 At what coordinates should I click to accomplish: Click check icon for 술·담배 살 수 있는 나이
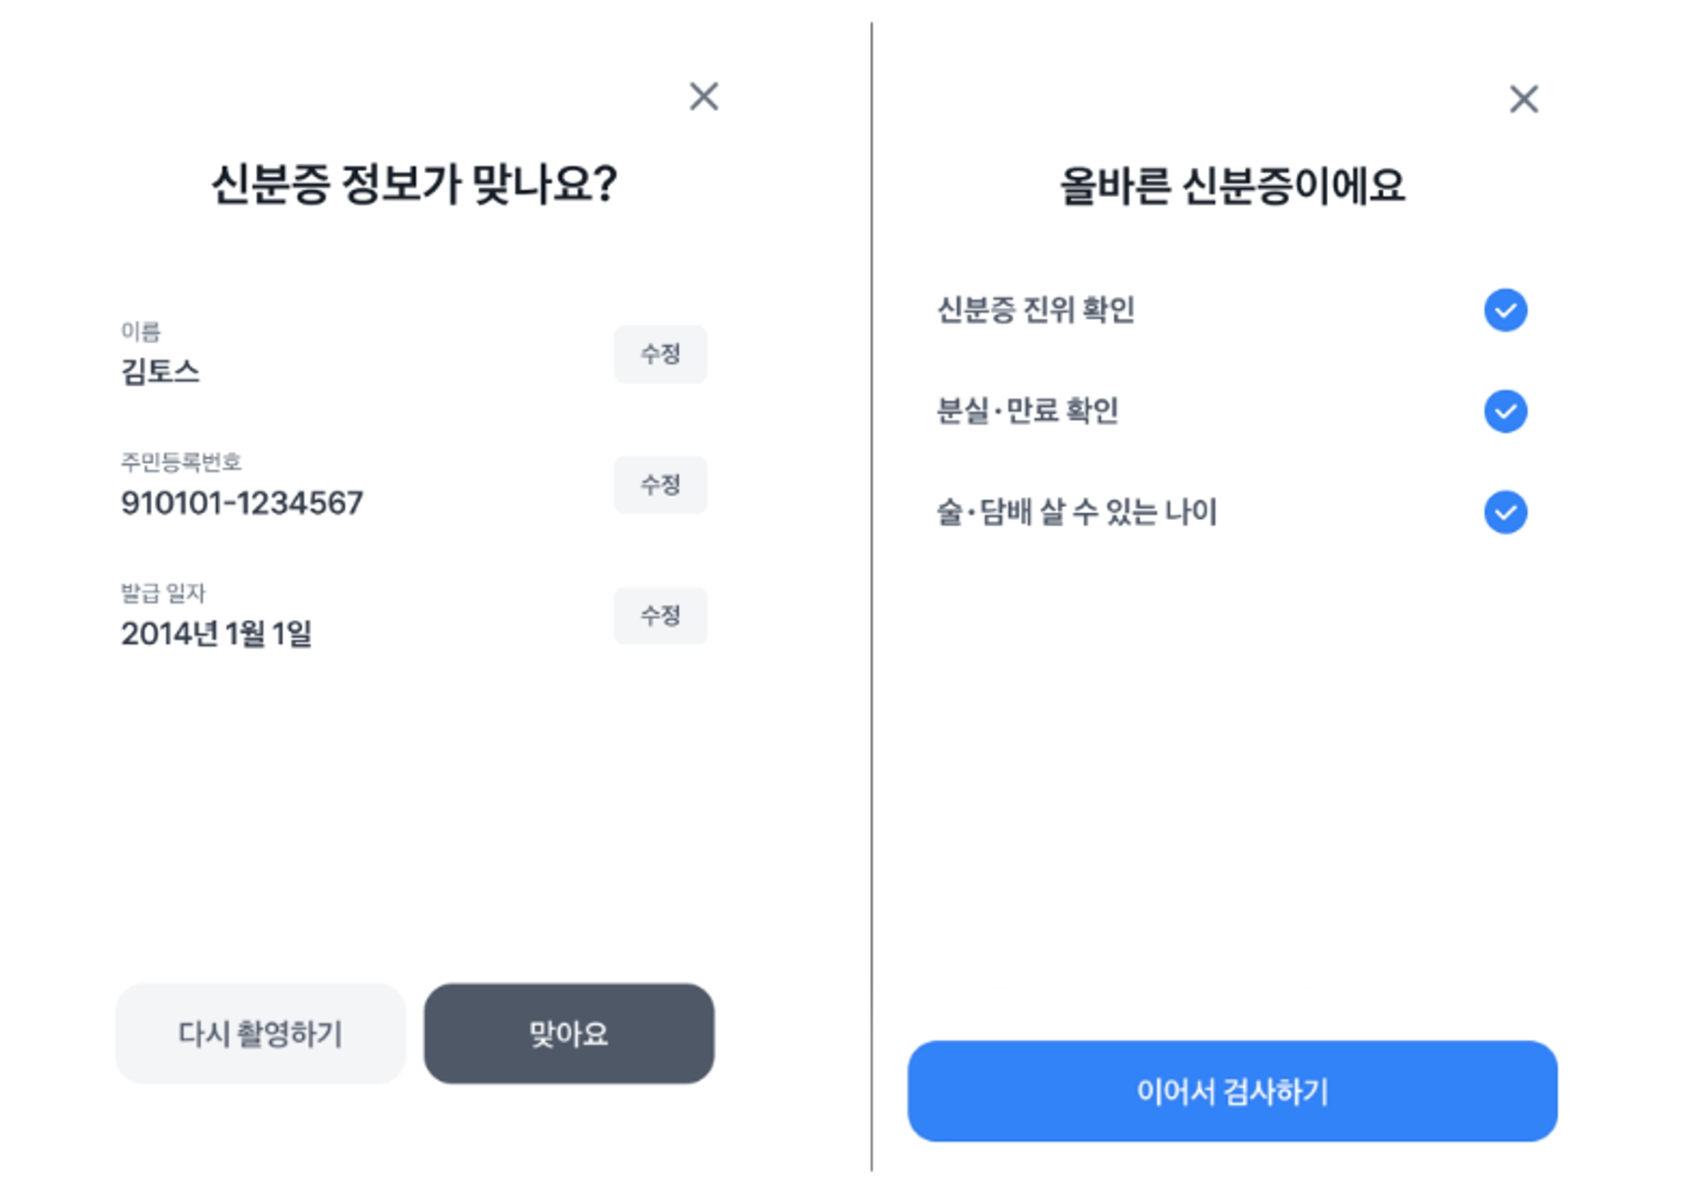click(x=1506, y=512)
